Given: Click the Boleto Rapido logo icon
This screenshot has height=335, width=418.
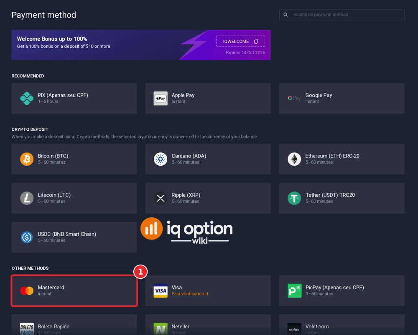Looking at the screenshot, I should [x=27, y=329].
